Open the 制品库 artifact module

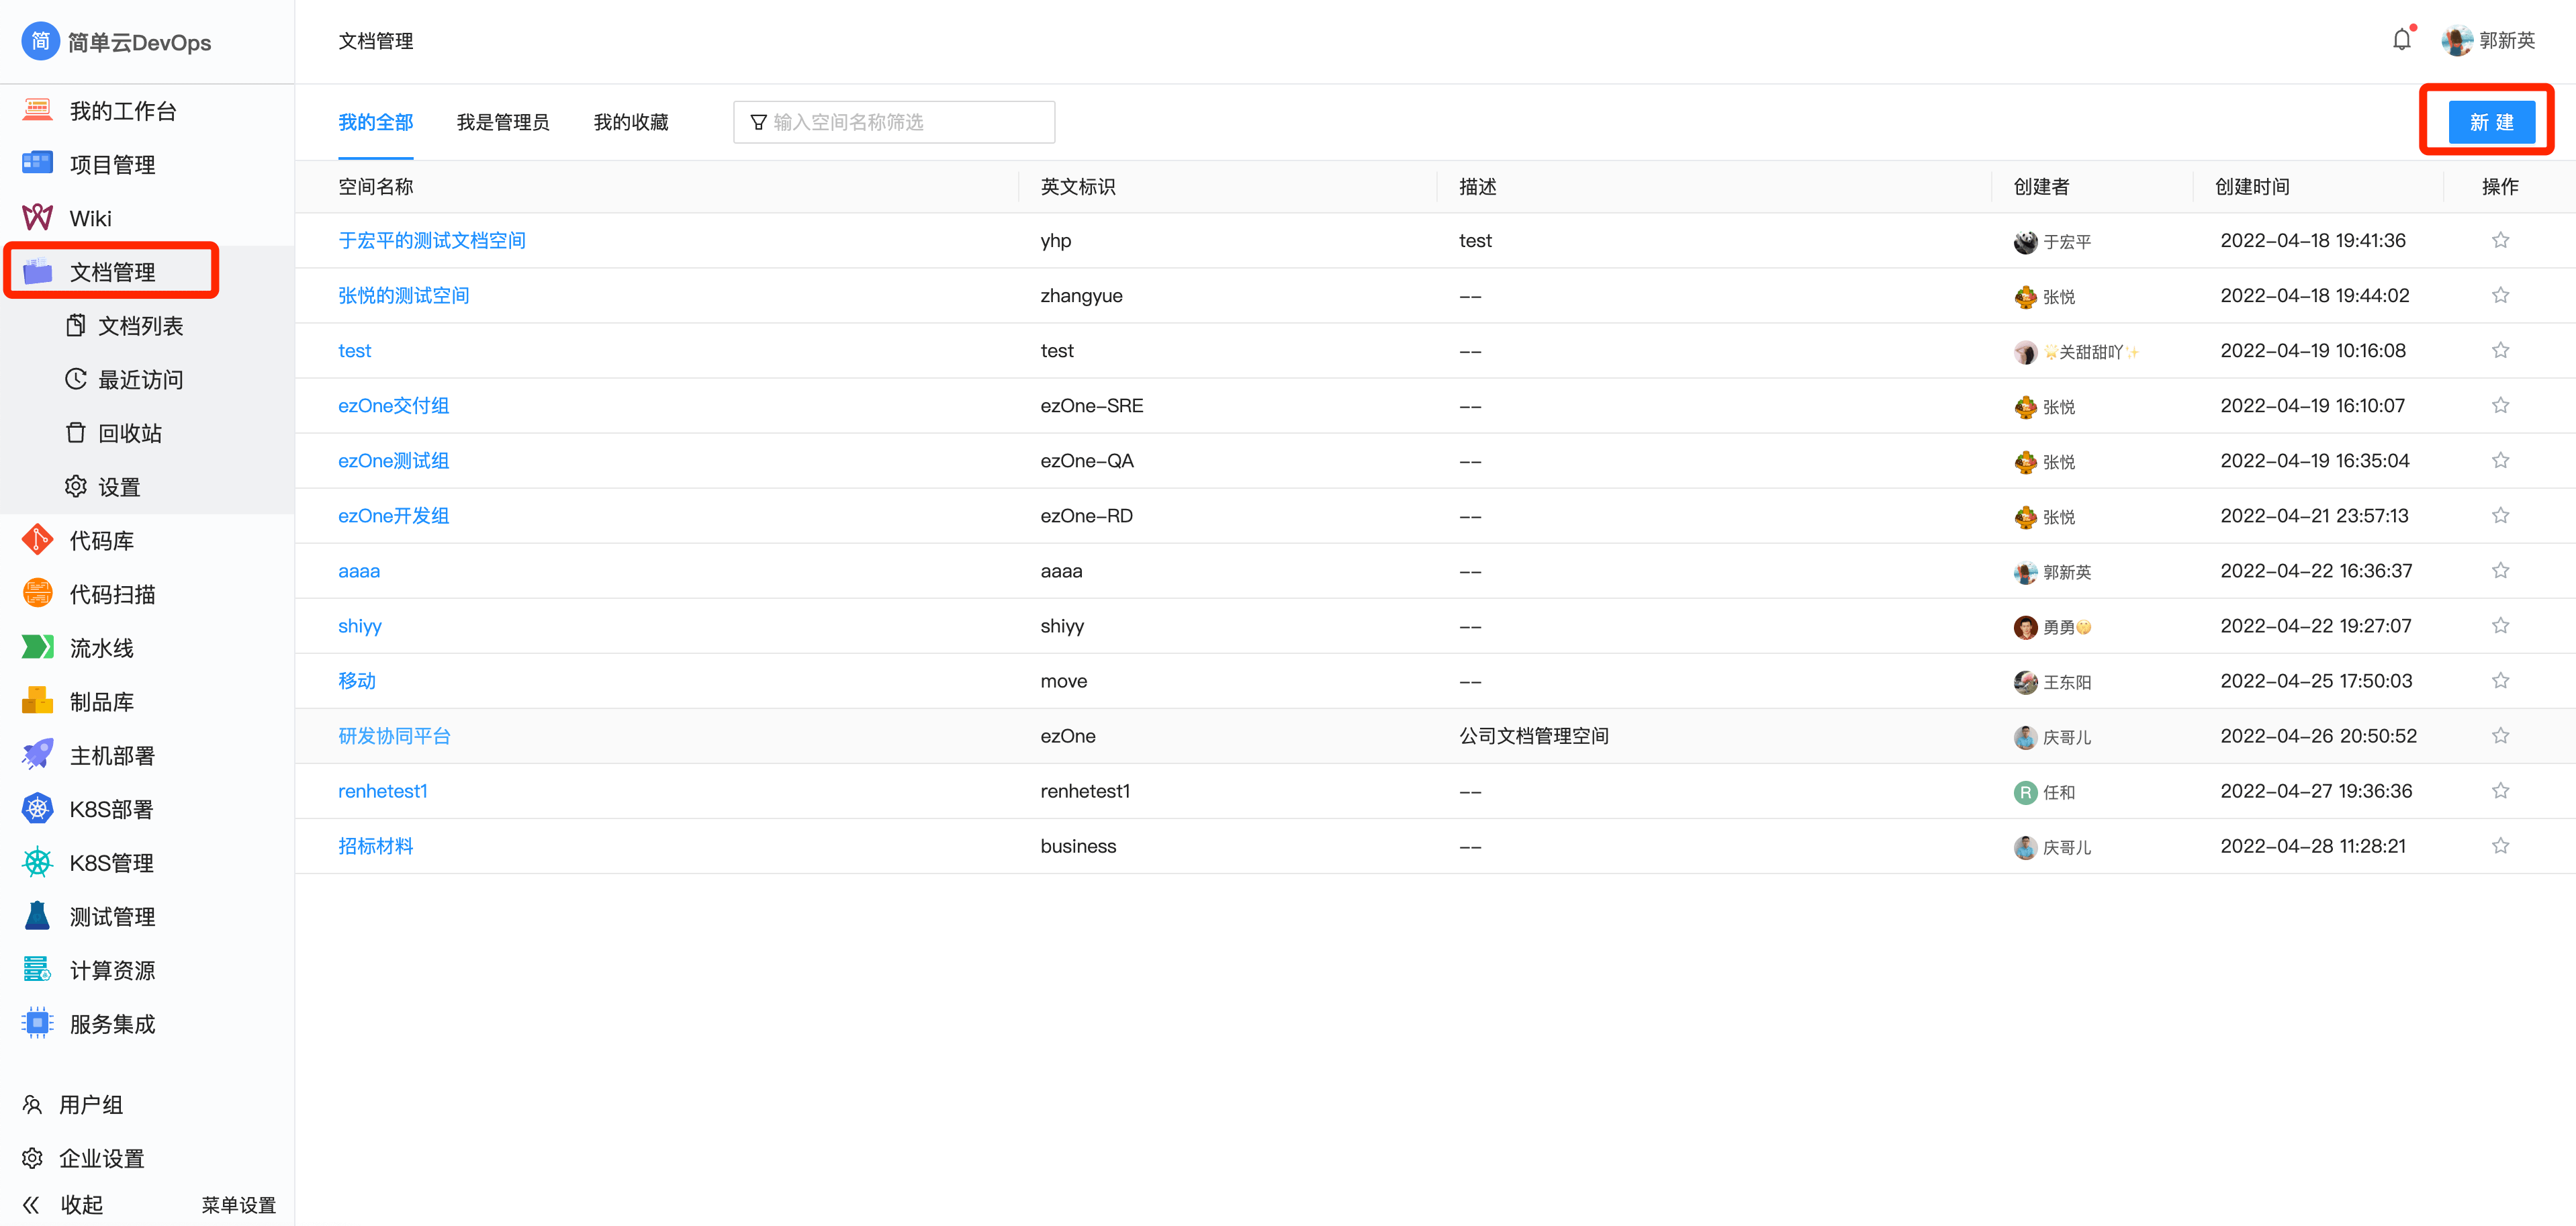101,702
